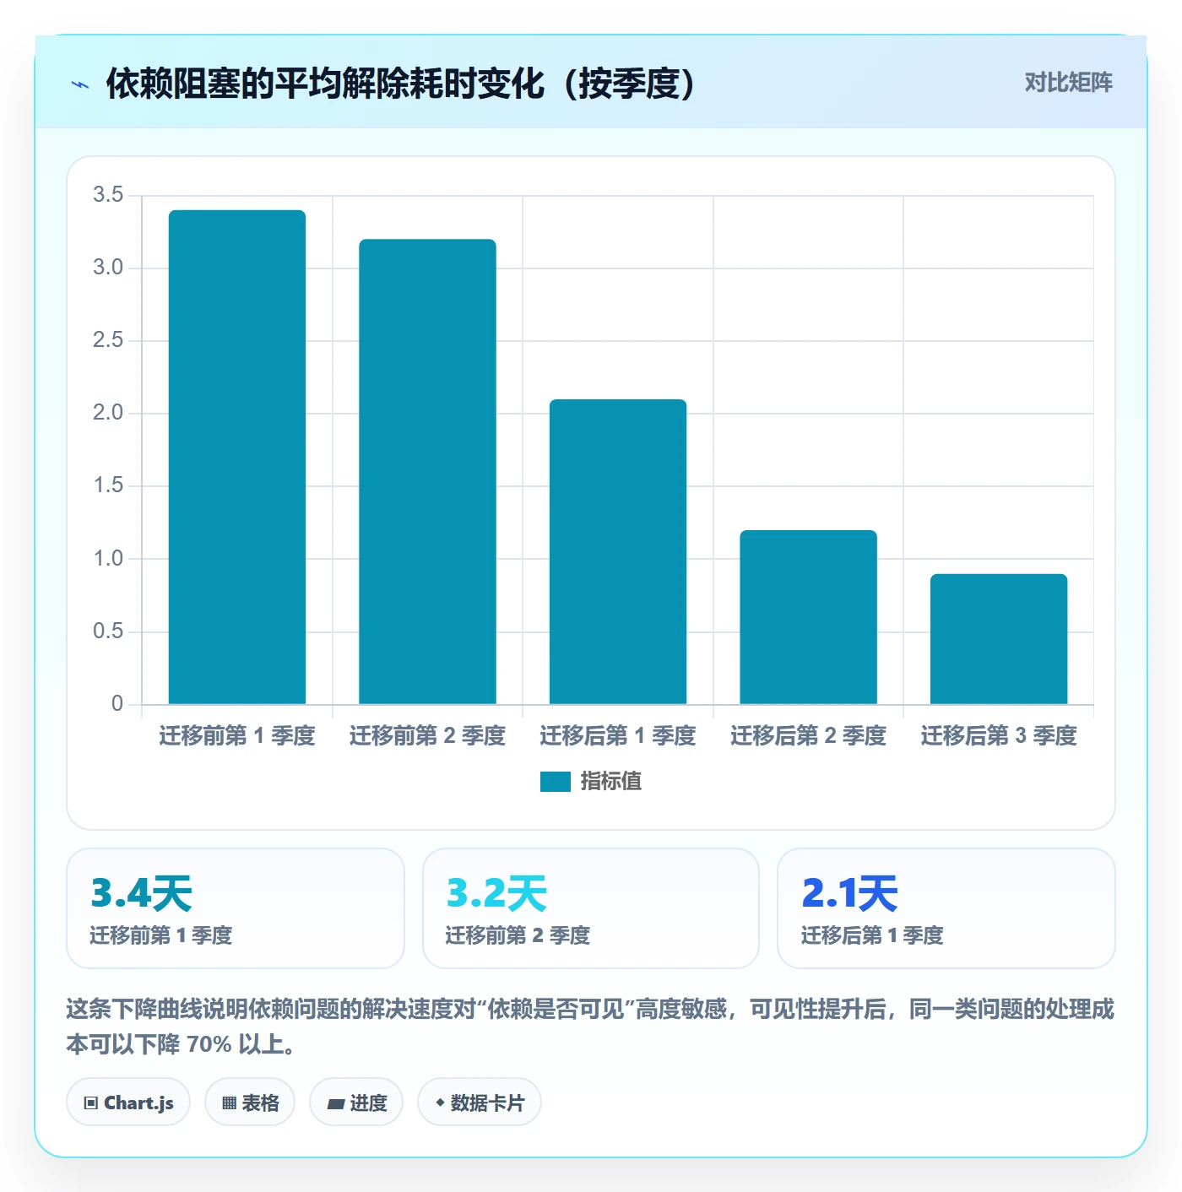Click the summary paragraph starting 这条下降曲线
Screen dimensions: 1182x1192
click(590, 1027)
